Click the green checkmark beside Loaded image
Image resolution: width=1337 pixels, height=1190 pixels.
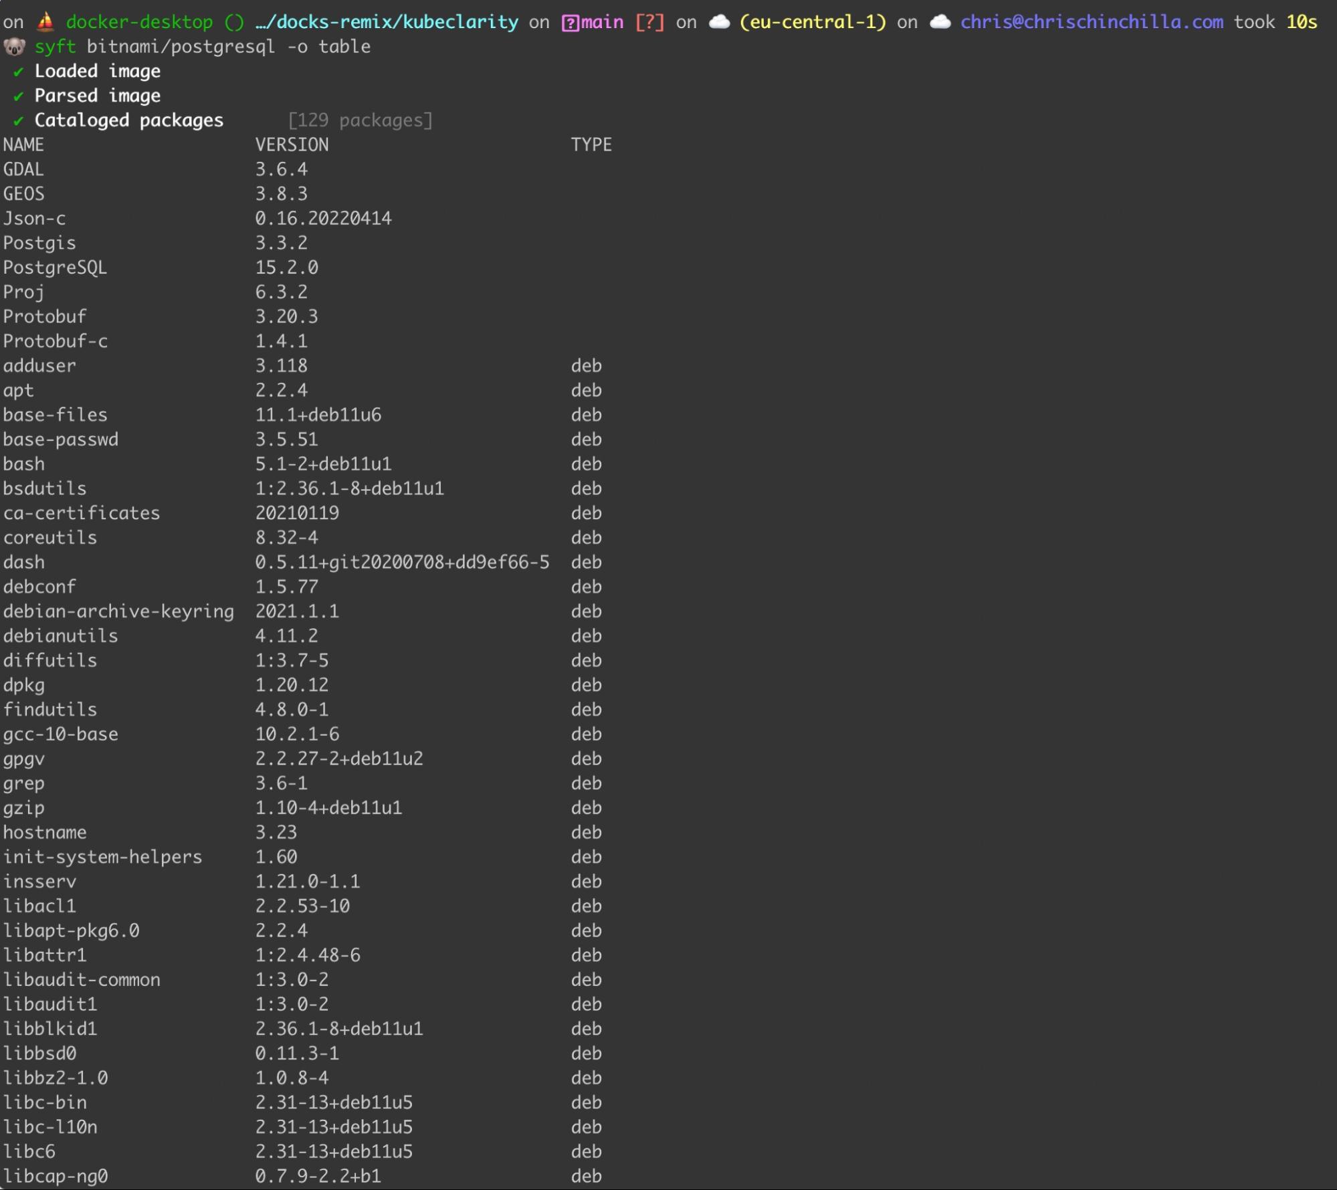coord(18,72)
